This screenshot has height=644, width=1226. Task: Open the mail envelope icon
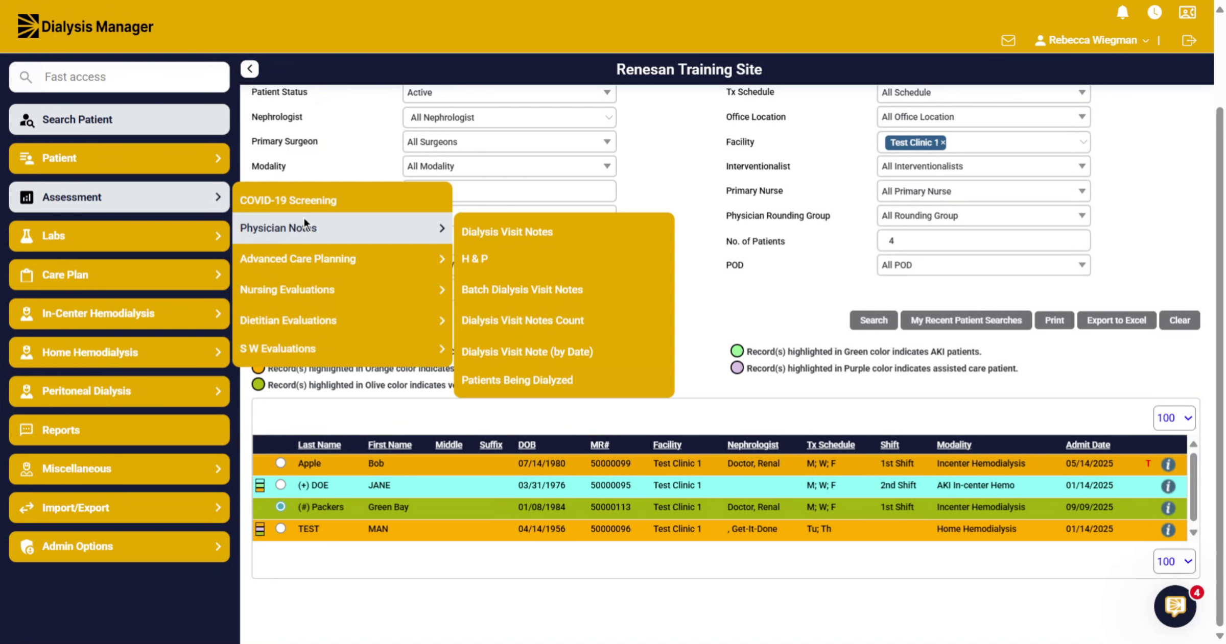[1008, 40]
